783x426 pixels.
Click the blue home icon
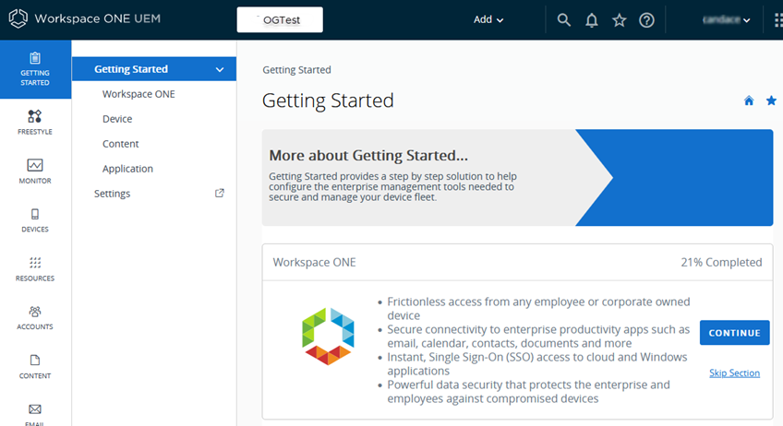(x=749, y=101)
